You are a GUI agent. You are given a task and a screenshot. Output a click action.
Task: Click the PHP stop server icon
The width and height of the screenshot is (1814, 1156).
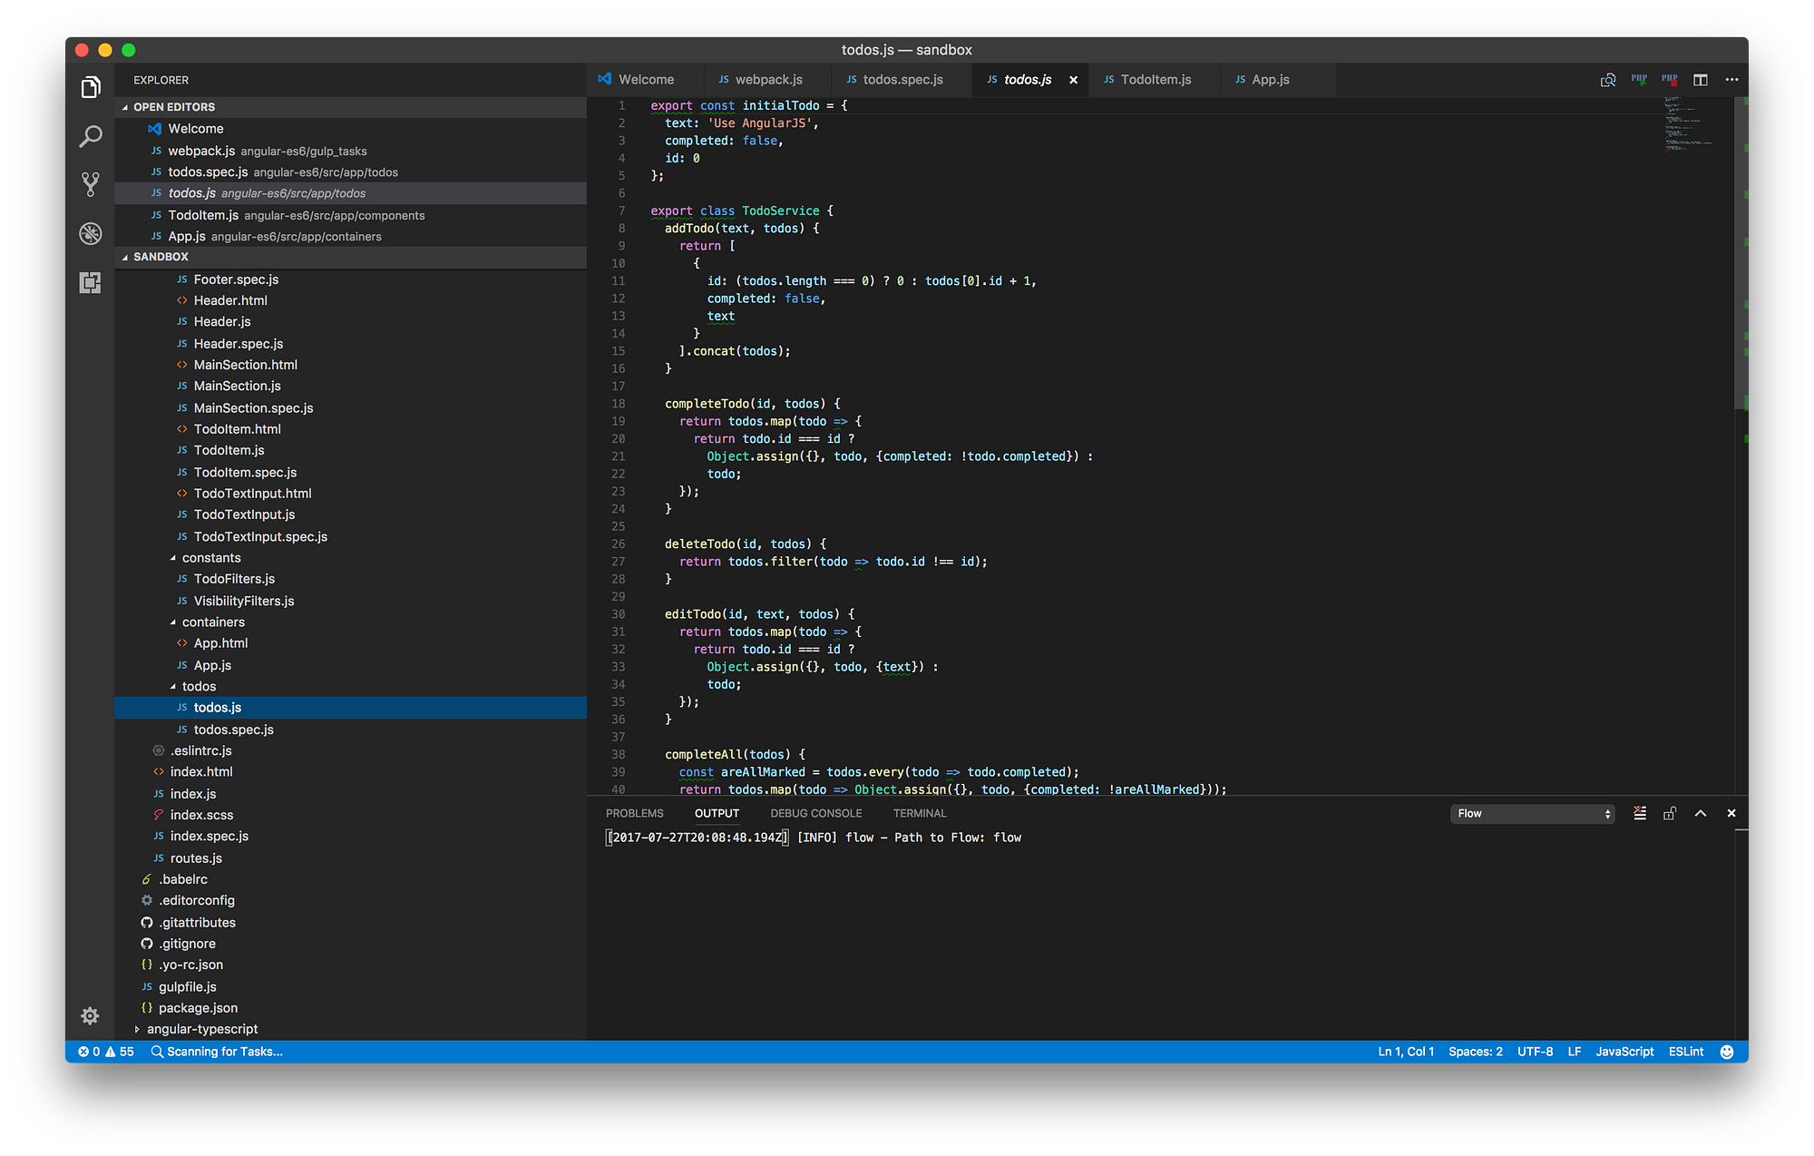click(x=1670, y=80)
